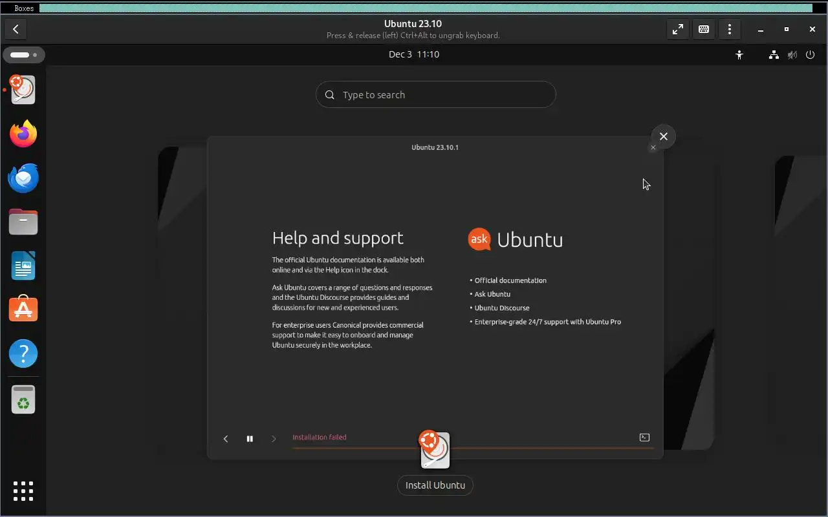Open the keyboard shortcuts menu in Boxes

pos(704,29)
